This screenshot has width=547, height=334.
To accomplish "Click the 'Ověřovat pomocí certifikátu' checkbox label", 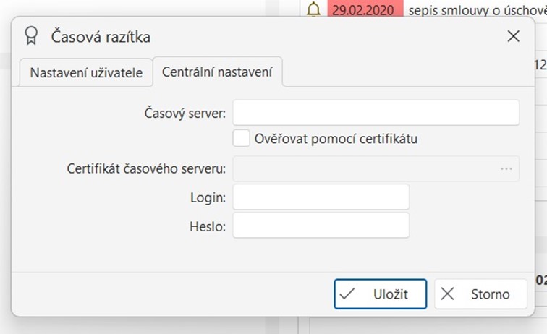I will (x=336, y=138).
